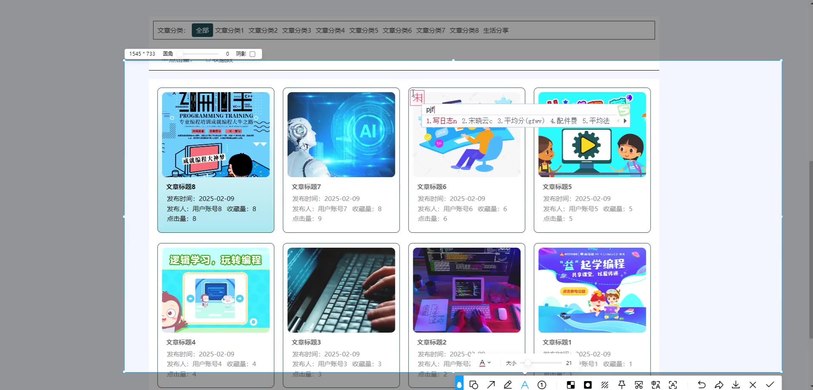Filter by 文章分类4

pos(330,30)
